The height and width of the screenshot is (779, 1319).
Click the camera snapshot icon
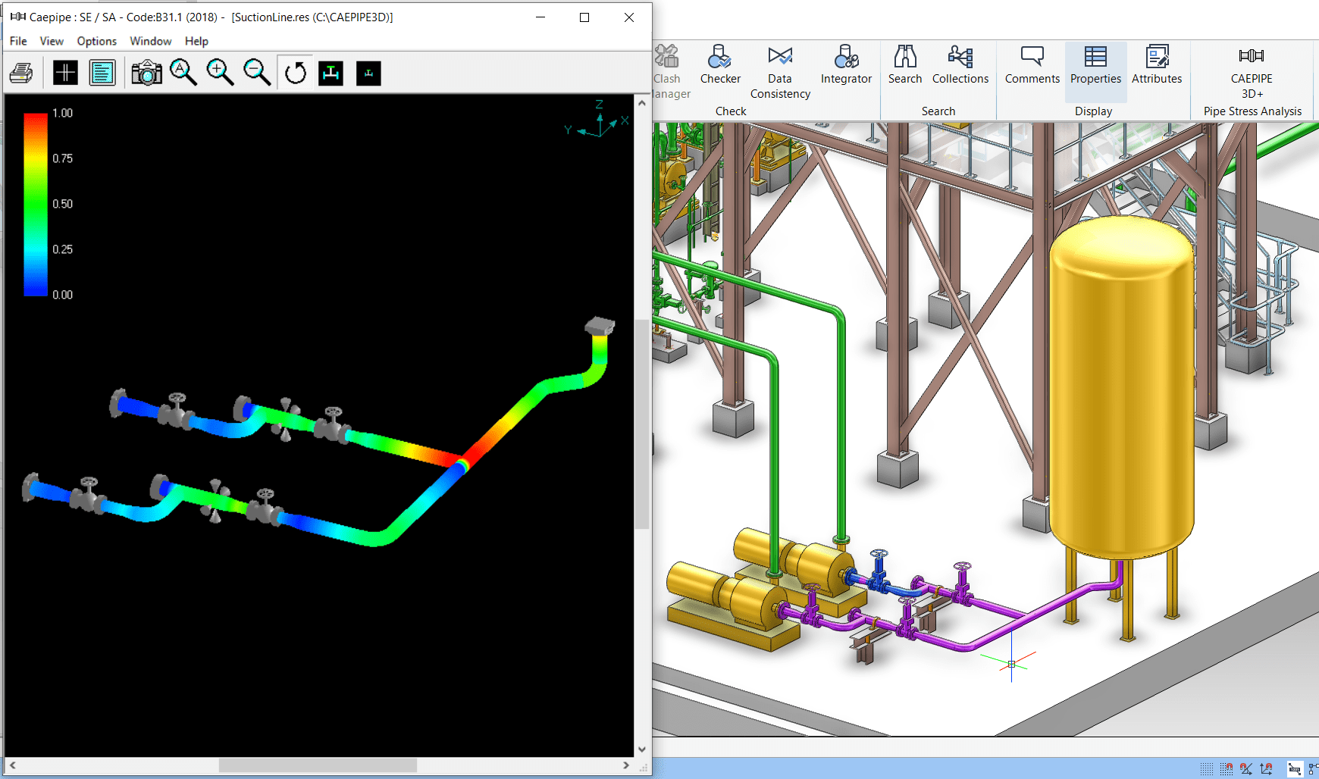146,74
